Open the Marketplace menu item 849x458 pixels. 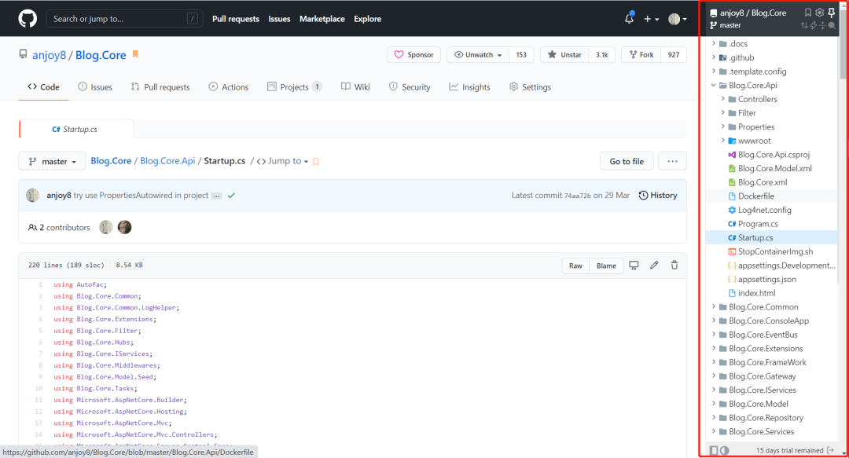point(323,18)
